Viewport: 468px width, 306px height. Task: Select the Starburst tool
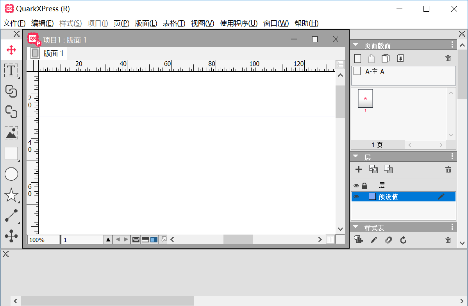(x=11, y=195)
